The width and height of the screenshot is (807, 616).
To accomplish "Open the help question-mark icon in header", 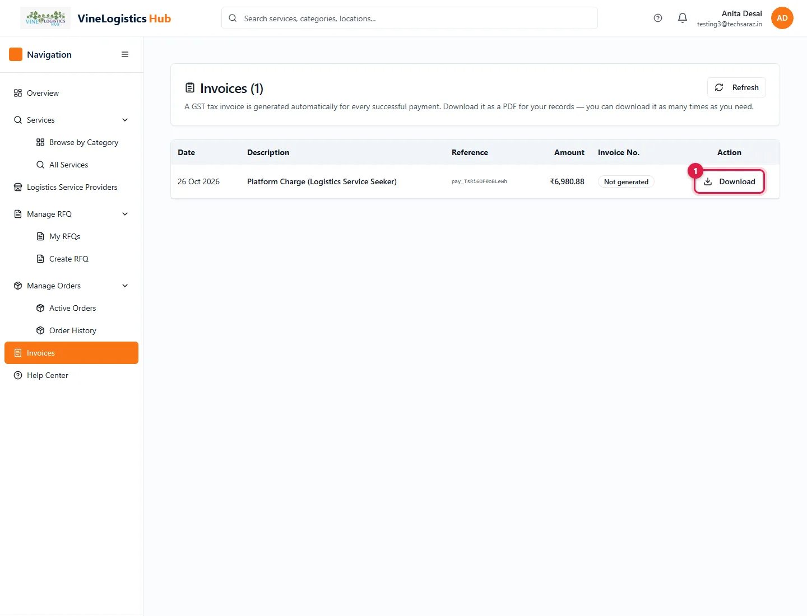I will tap(658, 18).
